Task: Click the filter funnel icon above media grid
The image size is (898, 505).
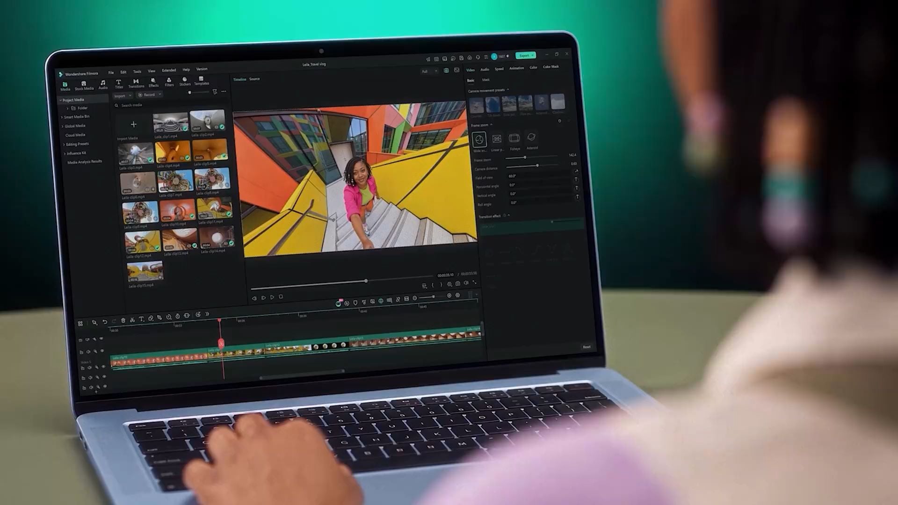Action: coord(215,92)
